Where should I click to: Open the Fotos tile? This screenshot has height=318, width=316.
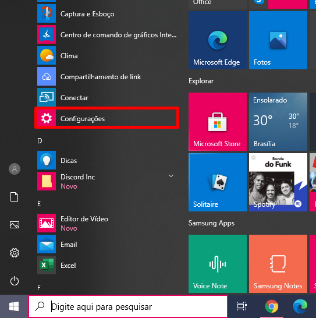(278, 40)
